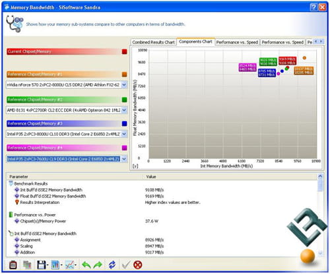
Task: Open Reference #1 nVidia nForce 570 dropdown
Action: [124, 85]
